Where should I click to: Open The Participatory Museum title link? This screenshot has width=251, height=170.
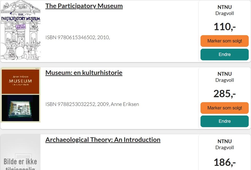pyautogui.click(x=84, y=6)
